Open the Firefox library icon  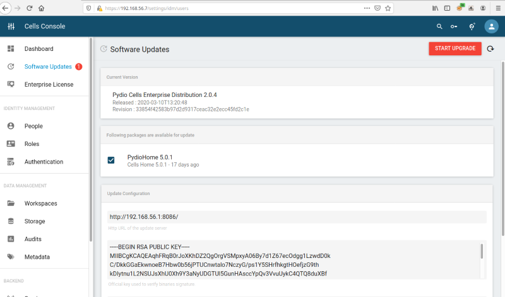tap(435, 8)
